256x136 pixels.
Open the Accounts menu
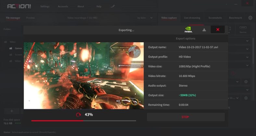[63, 6]
